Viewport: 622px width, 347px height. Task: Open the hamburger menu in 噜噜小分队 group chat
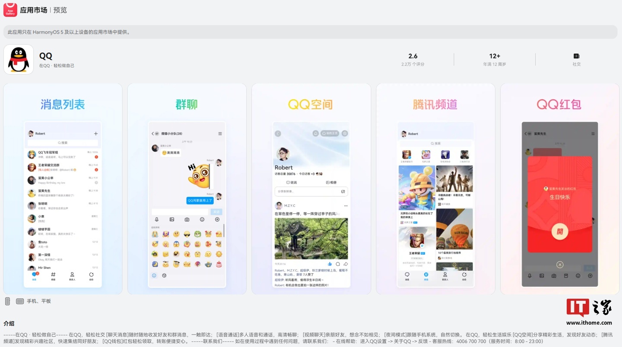click(221, 133)
